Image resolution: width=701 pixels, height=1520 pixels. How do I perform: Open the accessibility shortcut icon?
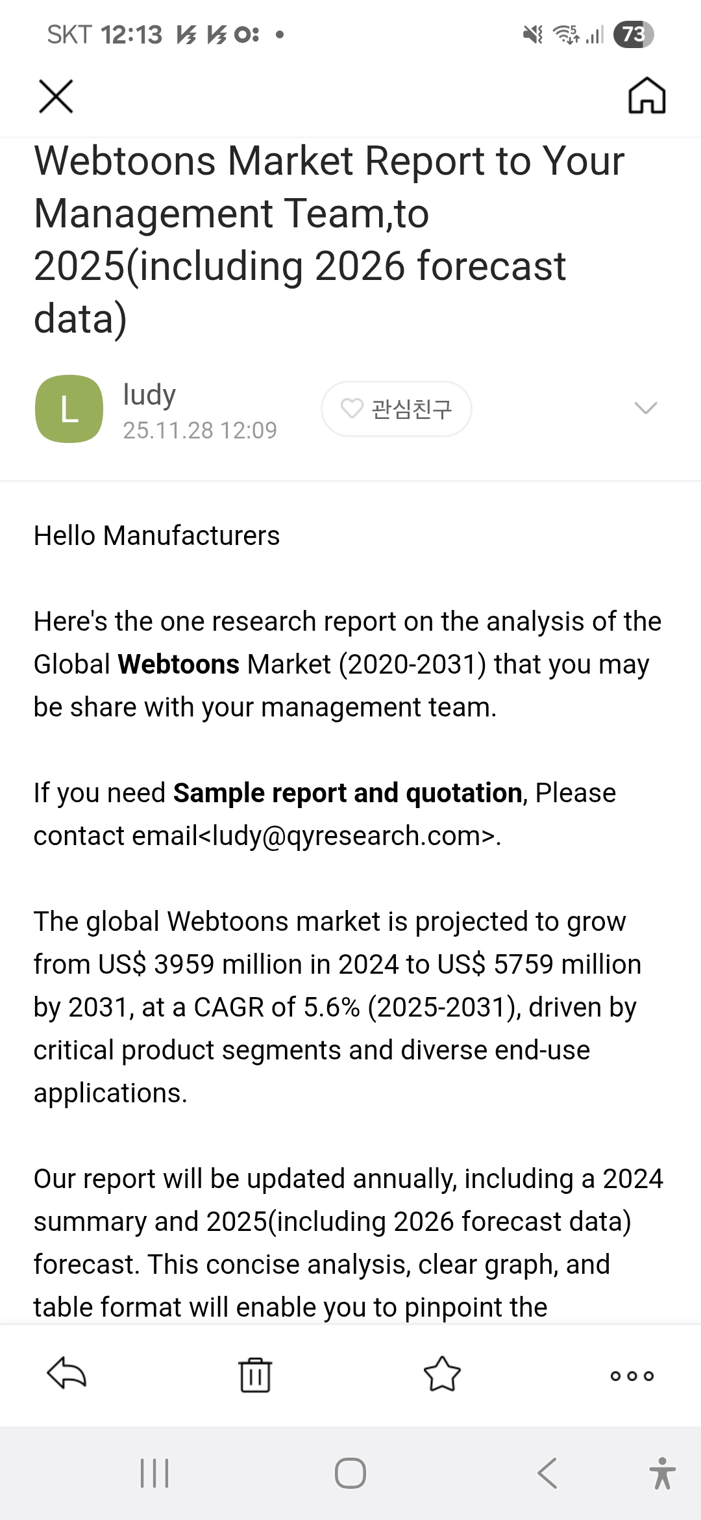point(662,1473)
